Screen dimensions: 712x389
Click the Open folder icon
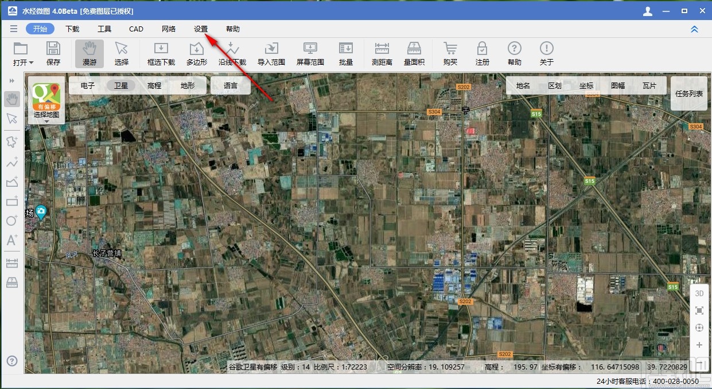[21, 48]
